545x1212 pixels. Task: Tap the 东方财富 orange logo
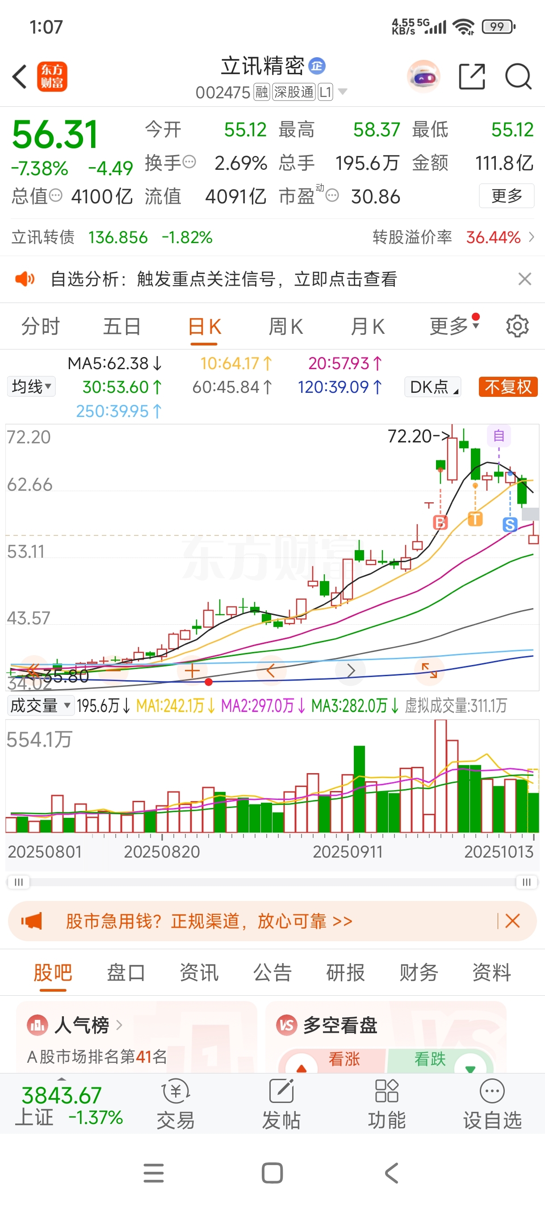tap(52, 76)
